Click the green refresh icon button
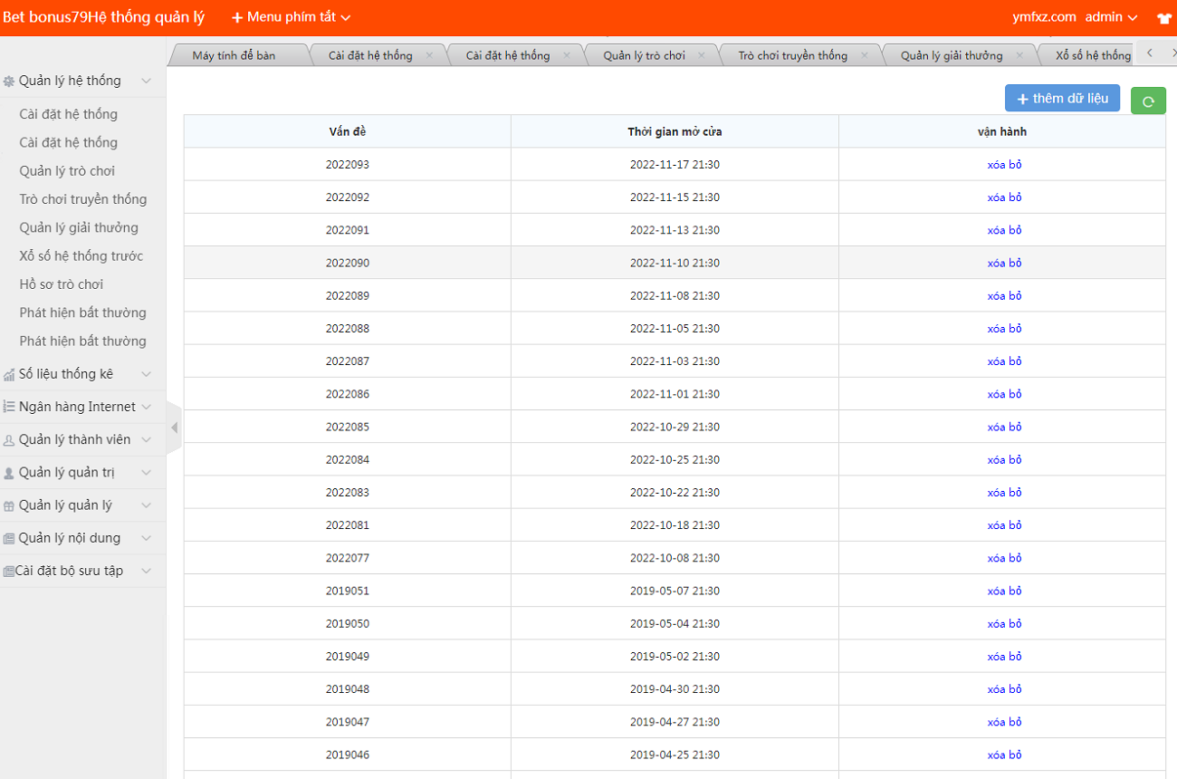Viewport: 1177px width, 779px height. [x=1148, y=101]
